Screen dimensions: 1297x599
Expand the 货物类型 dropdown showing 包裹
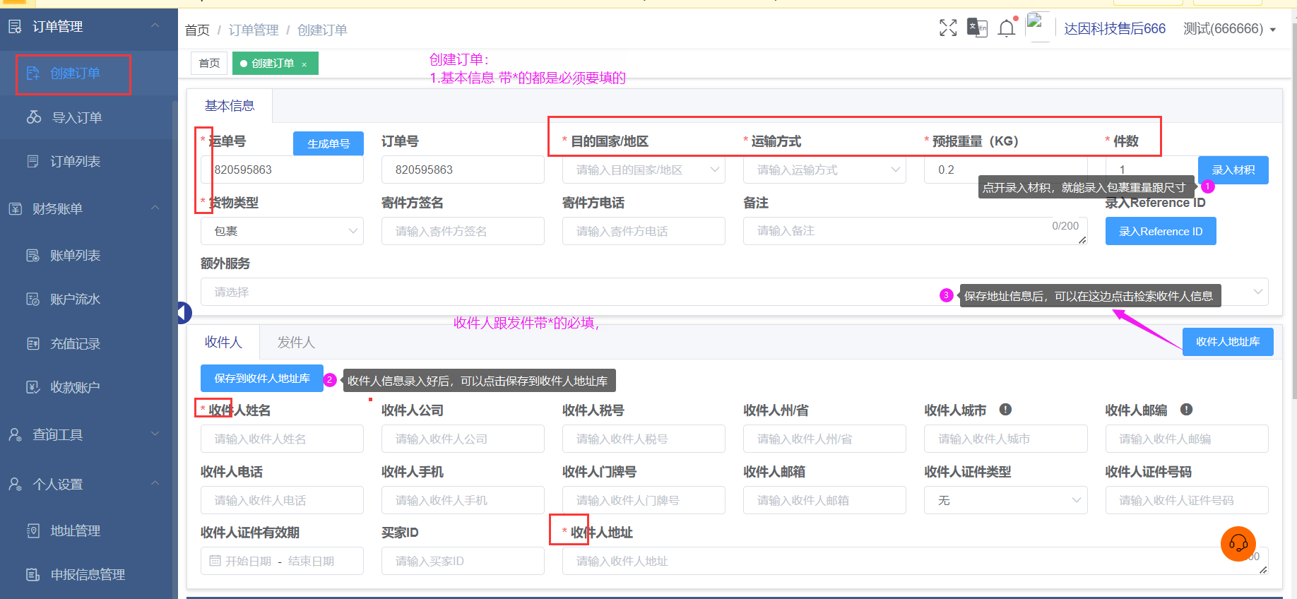pyautogui.click(x=281, y=232)
